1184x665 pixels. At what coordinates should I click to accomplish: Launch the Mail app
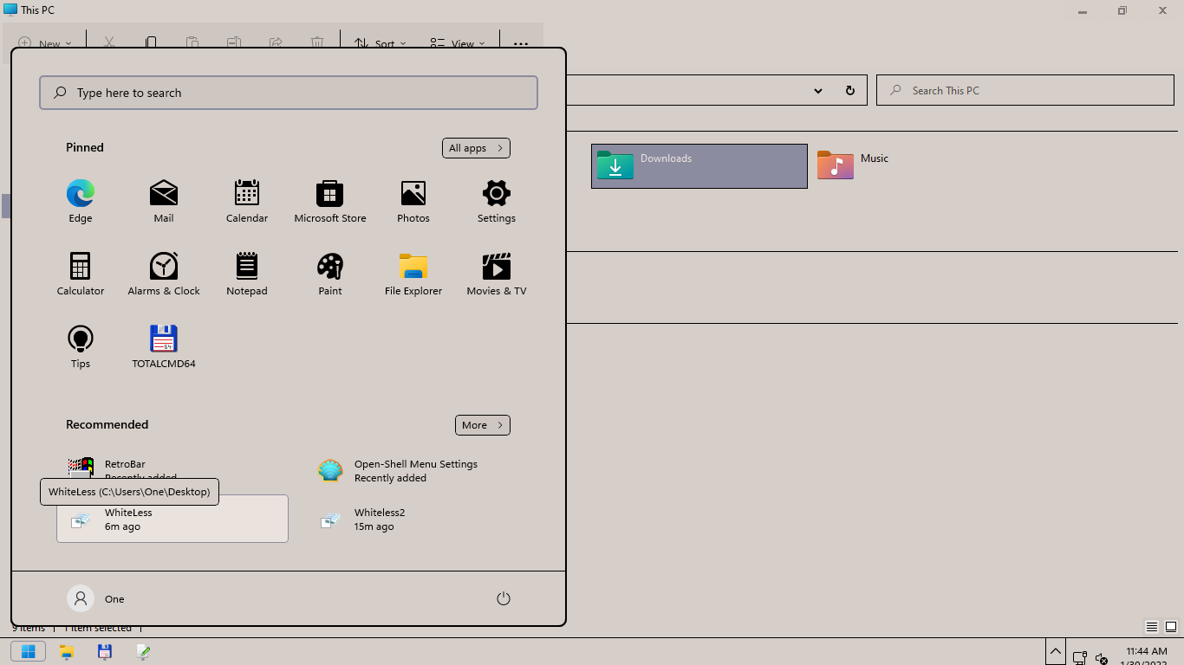(x=164, y=194)
